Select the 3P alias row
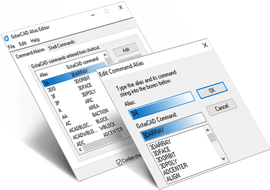Screen dimensions: 270x190 click(x=57, y=103)
